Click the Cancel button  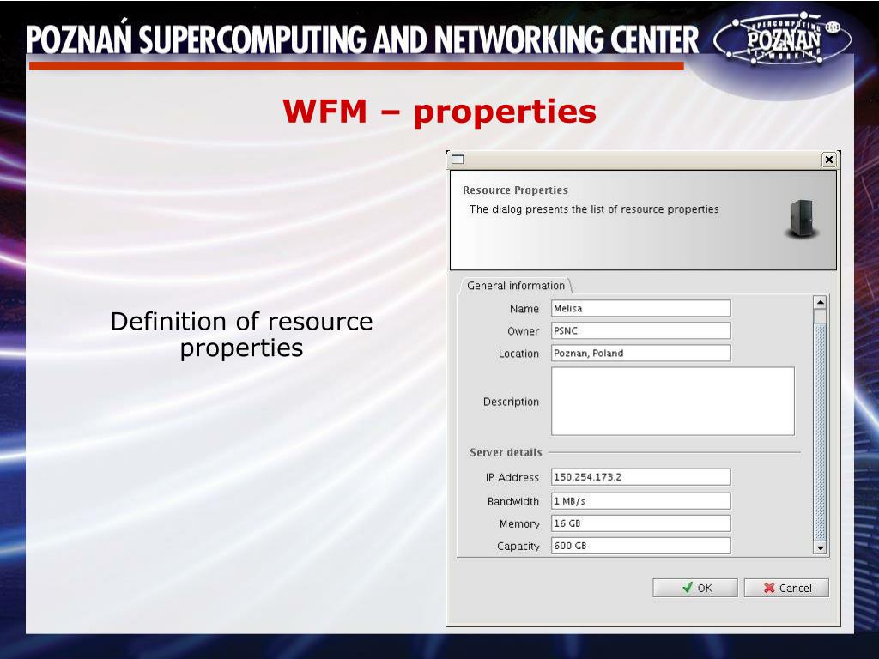[x=786, y=588]
